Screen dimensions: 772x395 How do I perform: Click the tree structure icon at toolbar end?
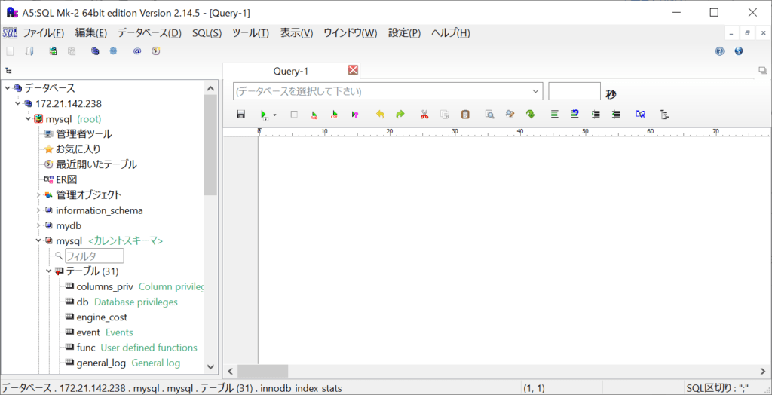click(x=665, y=115)
